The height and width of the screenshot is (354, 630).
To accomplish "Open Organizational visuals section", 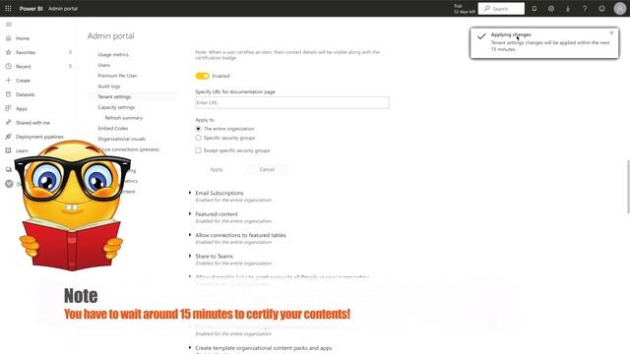I will click(x=122, y=139).
